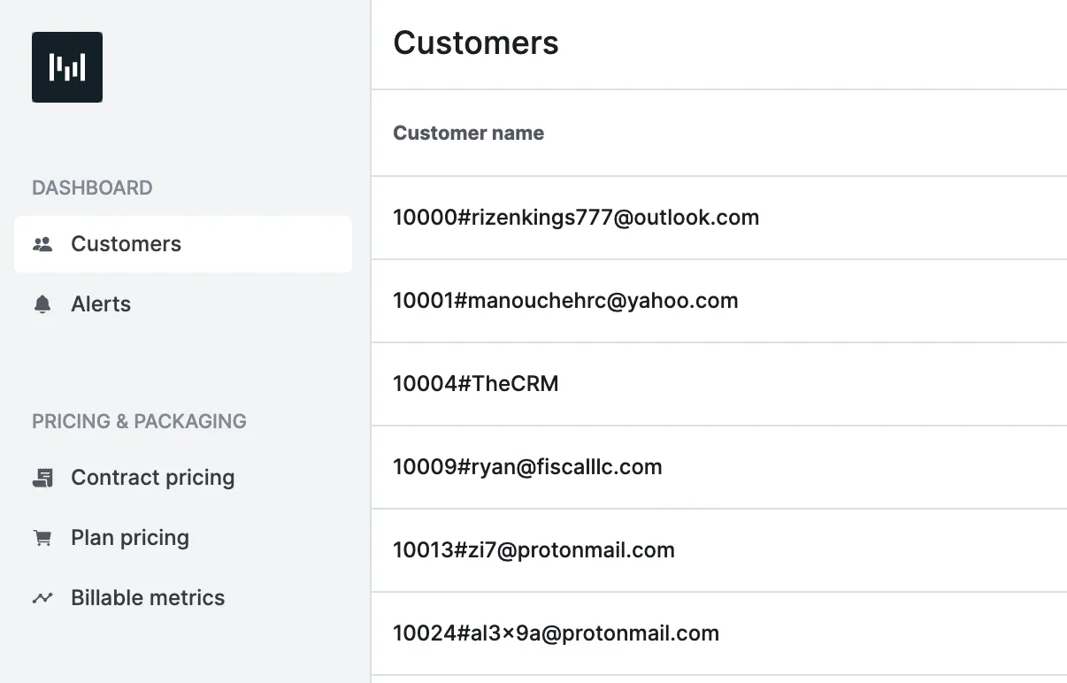Image resolution: width=1067 pixels, height=683 pixels.
Task: Click the chart line icon beside Billable metrics
Action: coord(42,598)
